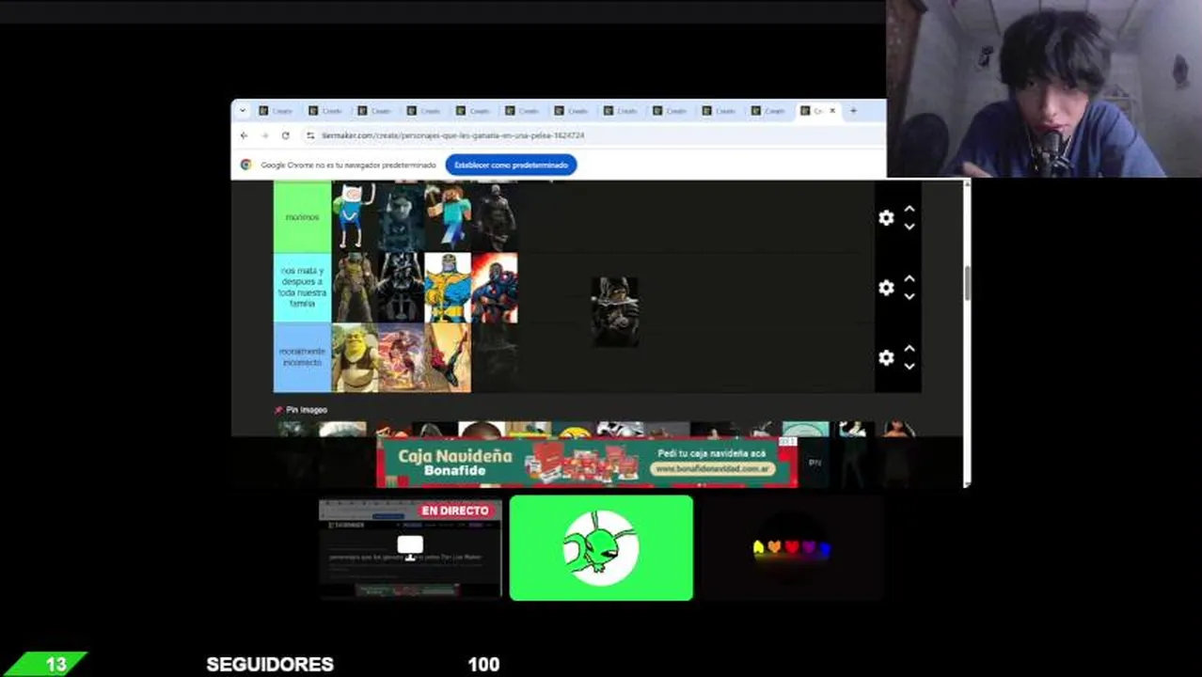1202x677 pixels.
Task: Move 'moralmente incorrecto' tier up
Action: [909, 349]
